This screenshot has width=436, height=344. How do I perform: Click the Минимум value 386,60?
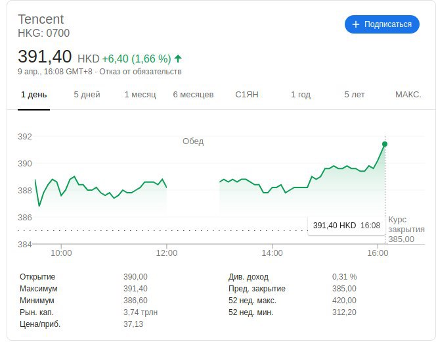point(135,301)
